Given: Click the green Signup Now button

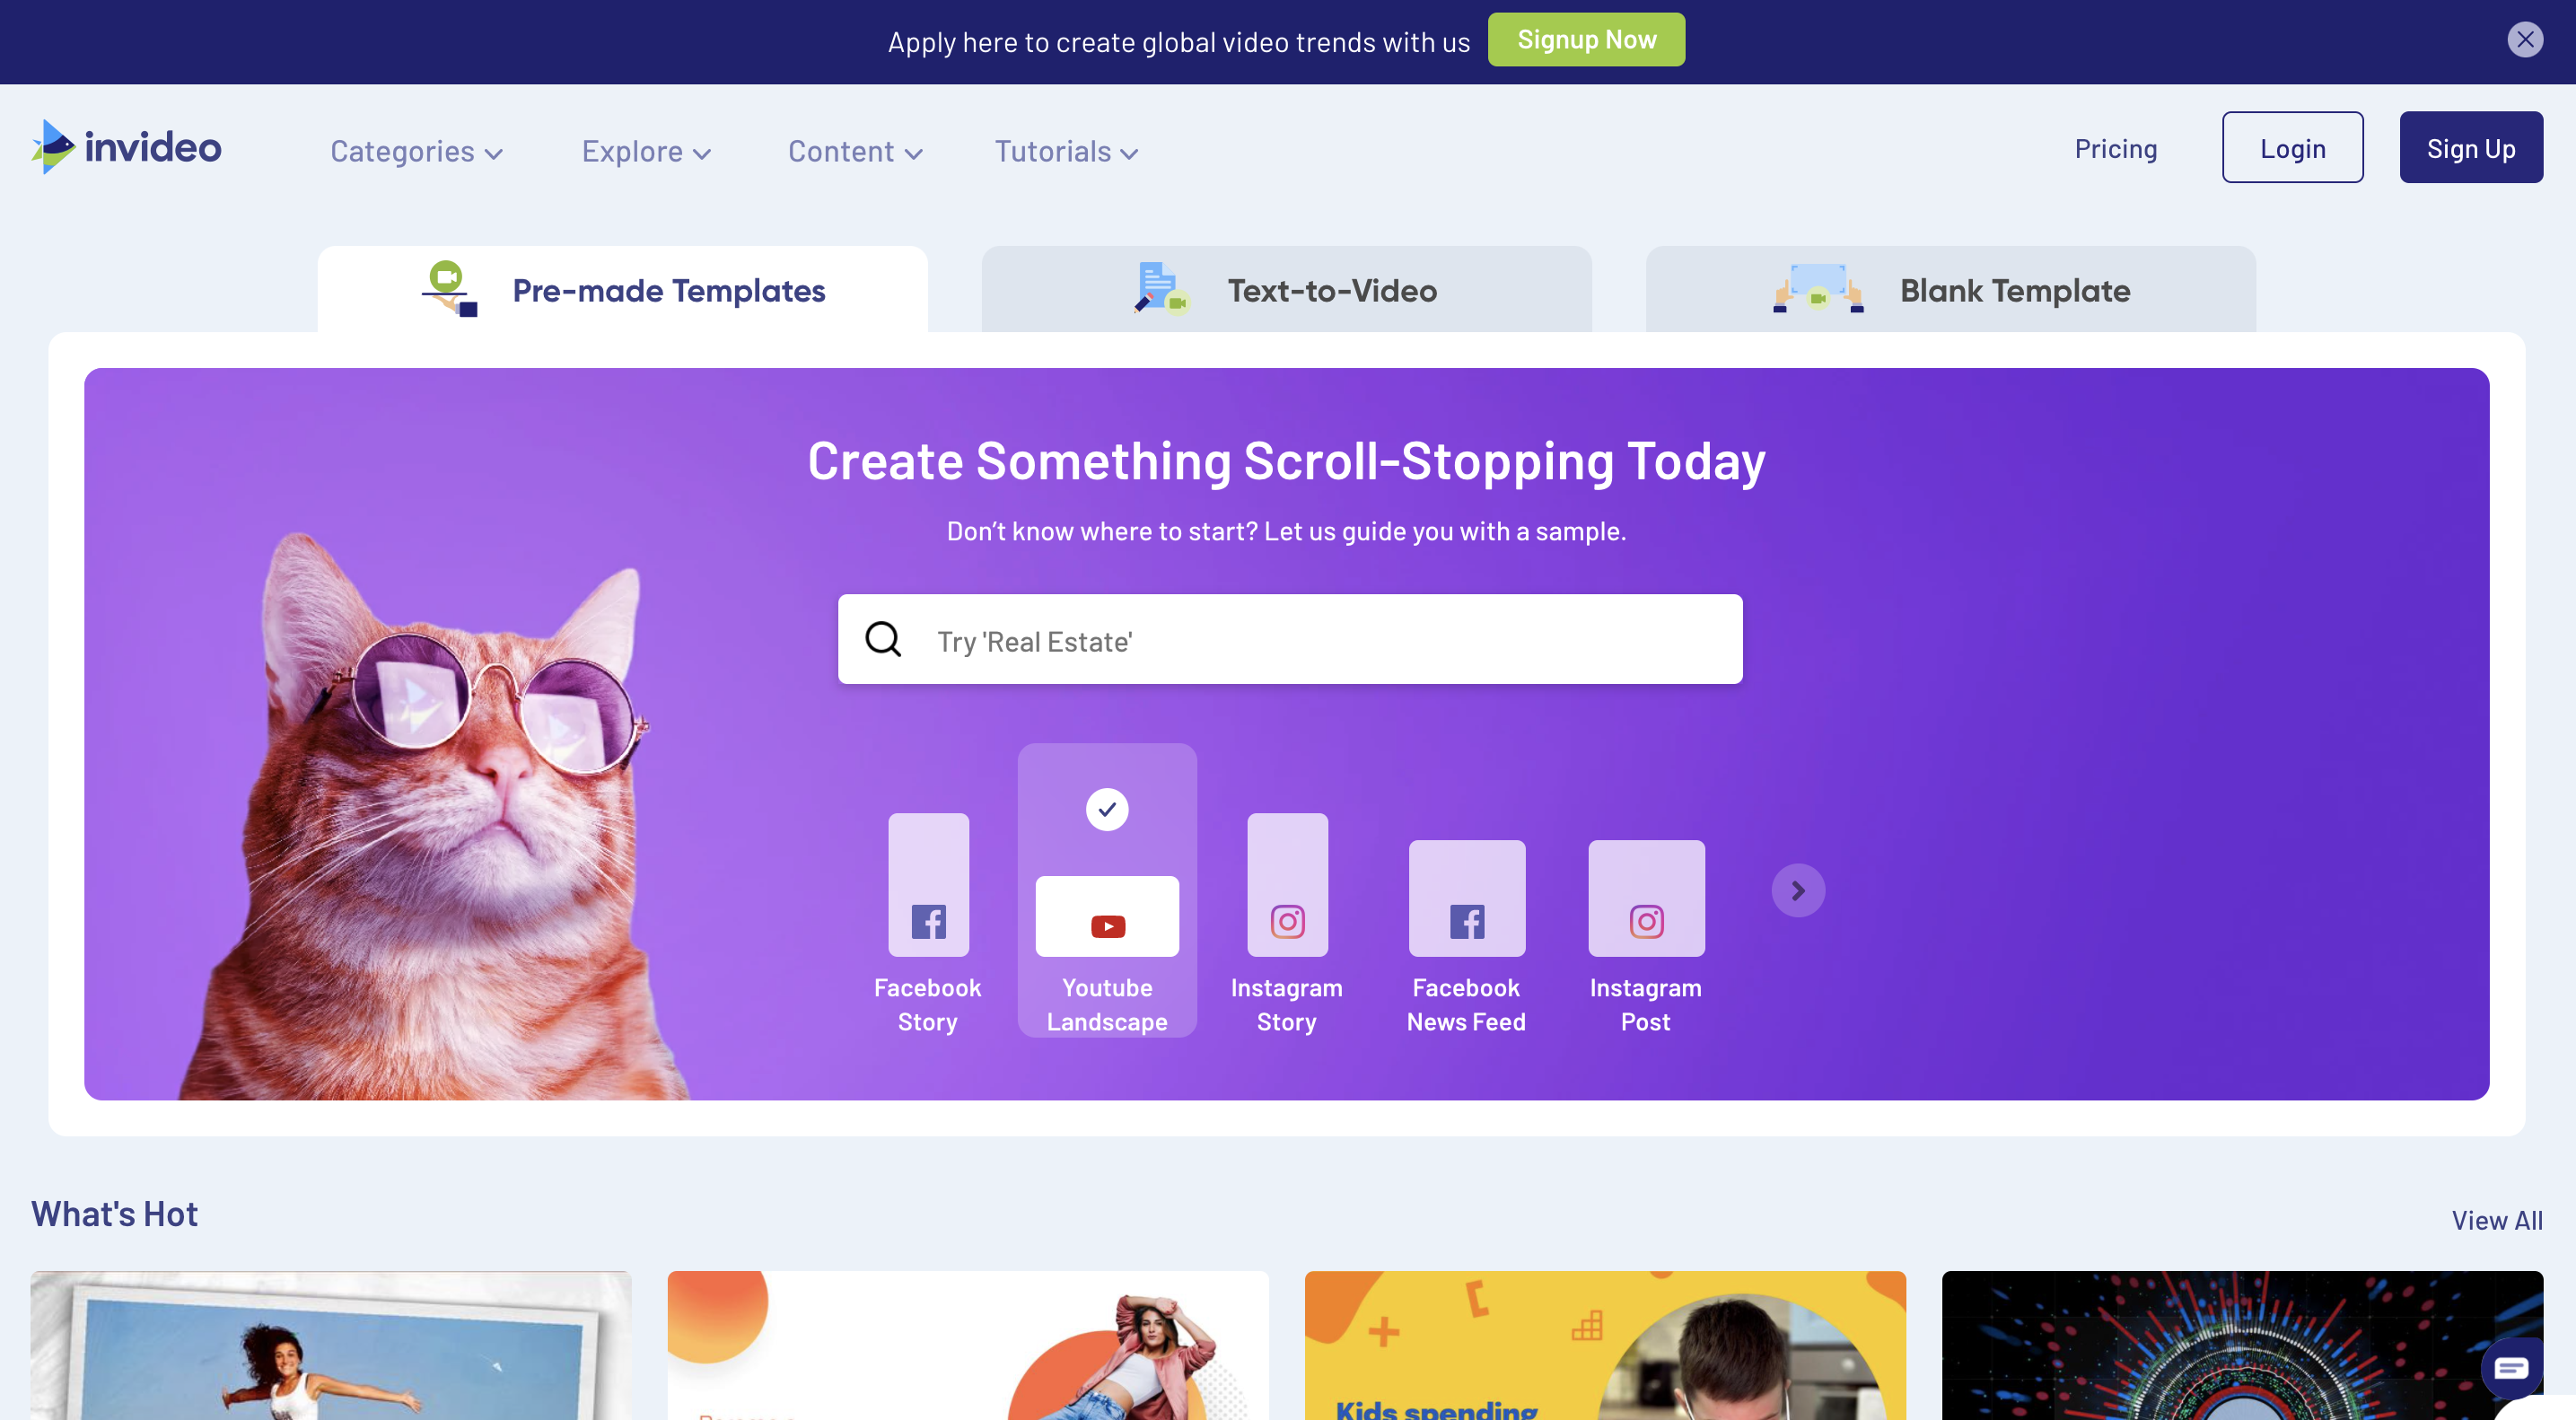Looking at the screenshot, I should [x=1586, y=40].
